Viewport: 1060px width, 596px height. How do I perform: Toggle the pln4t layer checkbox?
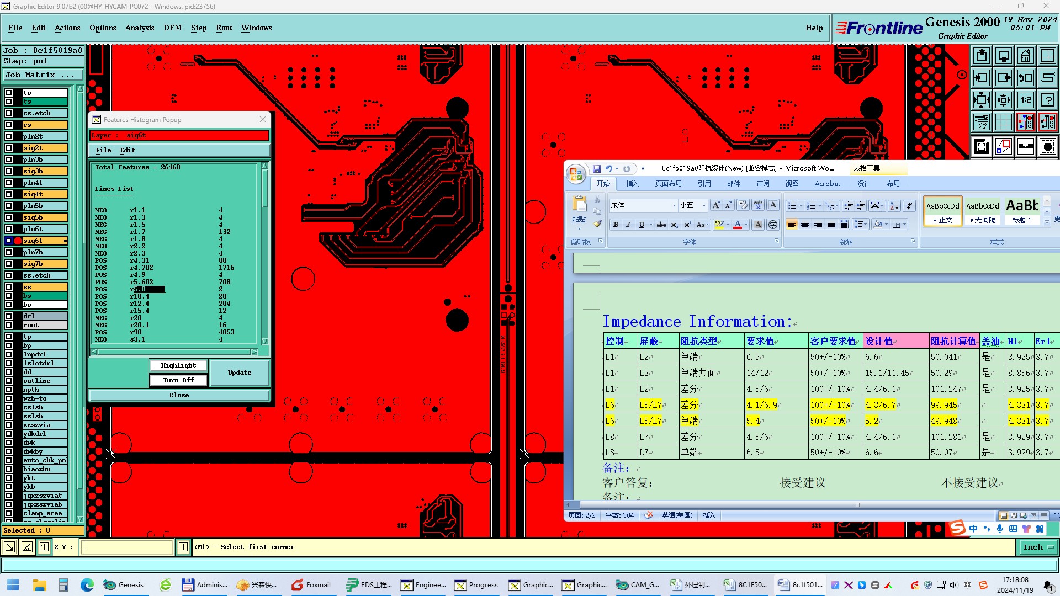click(x=9, y=183)
